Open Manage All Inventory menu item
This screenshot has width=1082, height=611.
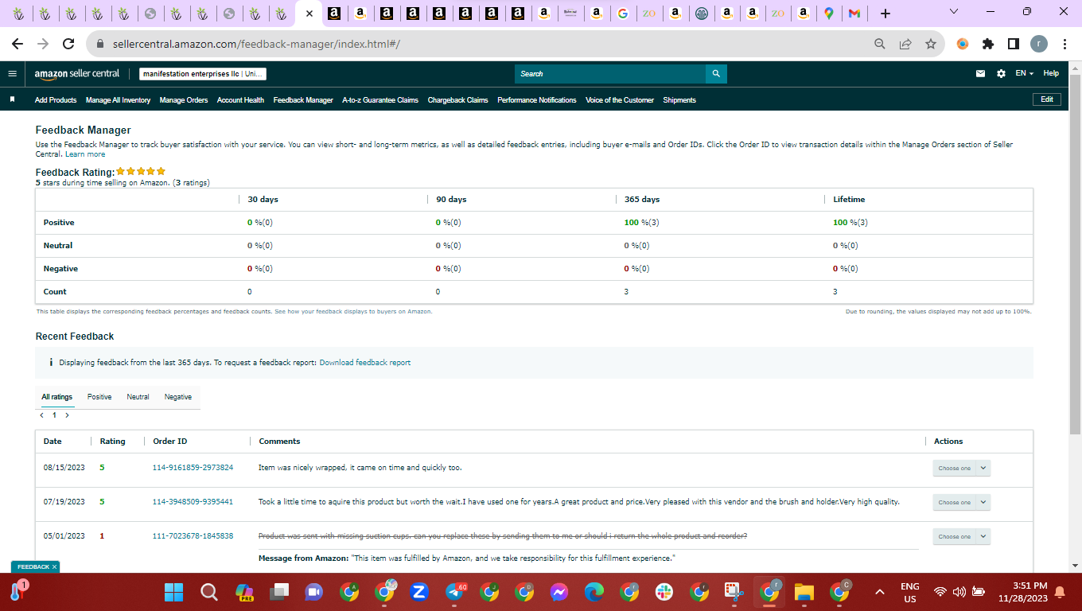[118, 100]
